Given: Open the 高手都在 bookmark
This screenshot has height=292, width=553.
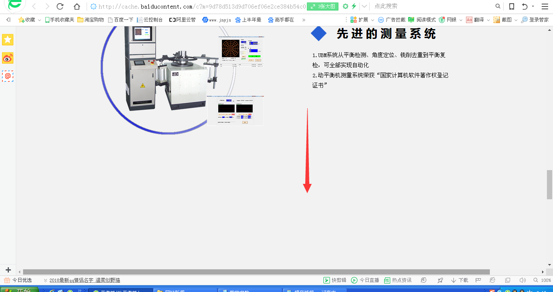Looking at the screenshot, I should pos(281,19).
